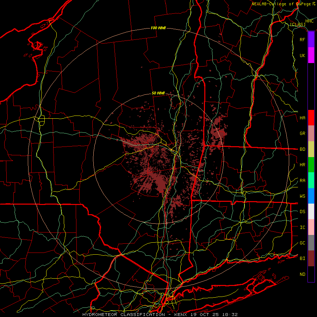This screenshot has width=317, height=317.
Task: Click the [CLAS] units label
Action: pyautogui.click(x=298, y=25)
